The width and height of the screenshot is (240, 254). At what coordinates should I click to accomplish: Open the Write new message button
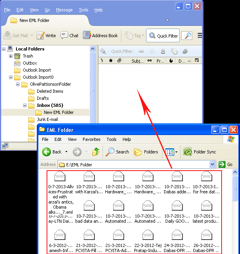click(x=46, y=36)
